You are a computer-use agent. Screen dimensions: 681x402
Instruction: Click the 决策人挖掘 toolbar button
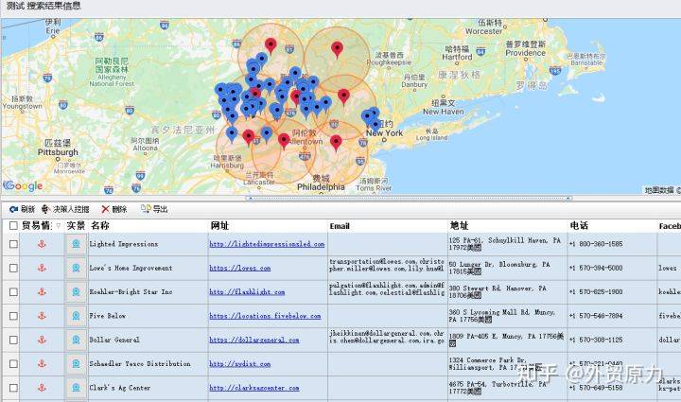(x=65, y=209)
